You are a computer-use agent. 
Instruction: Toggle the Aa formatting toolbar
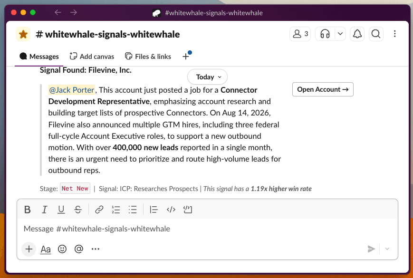(46, 249)
